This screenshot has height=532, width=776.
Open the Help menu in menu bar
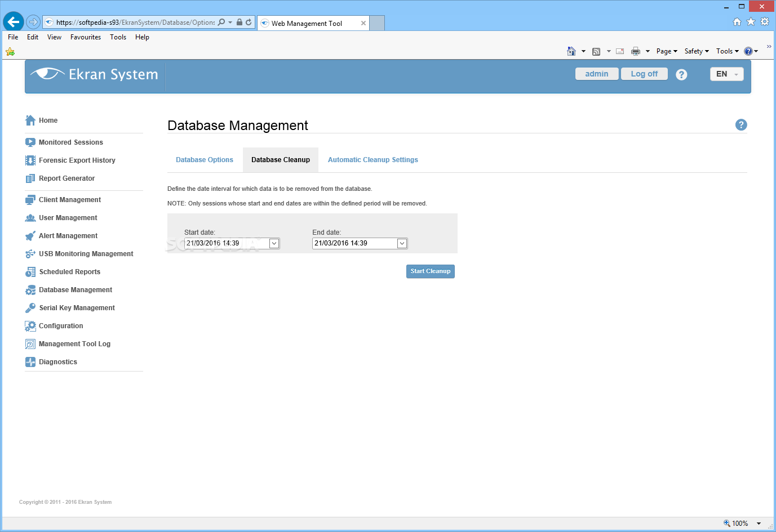(142, 37)
